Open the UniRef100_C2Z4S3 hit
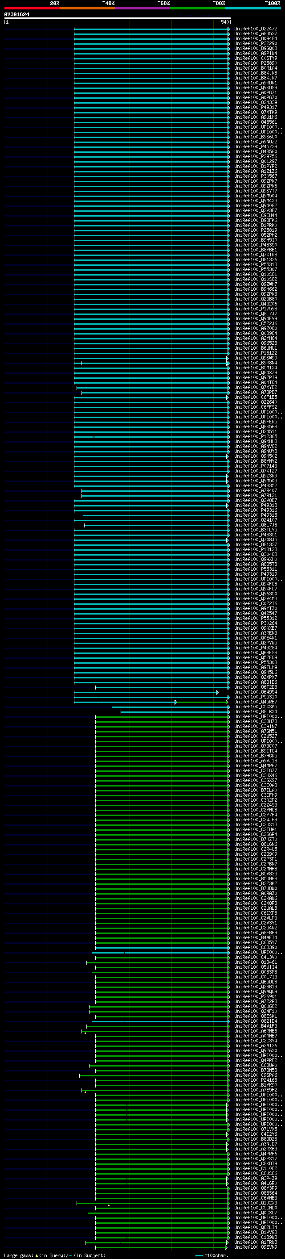This screenshot has height=1259, width=285. 255,805
